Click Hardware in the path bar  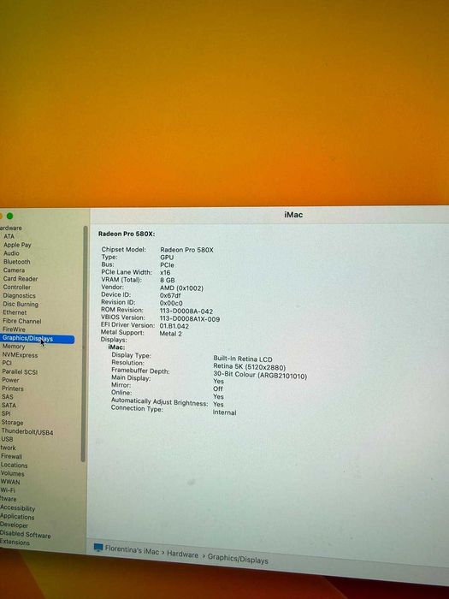[x=182, y=555]
